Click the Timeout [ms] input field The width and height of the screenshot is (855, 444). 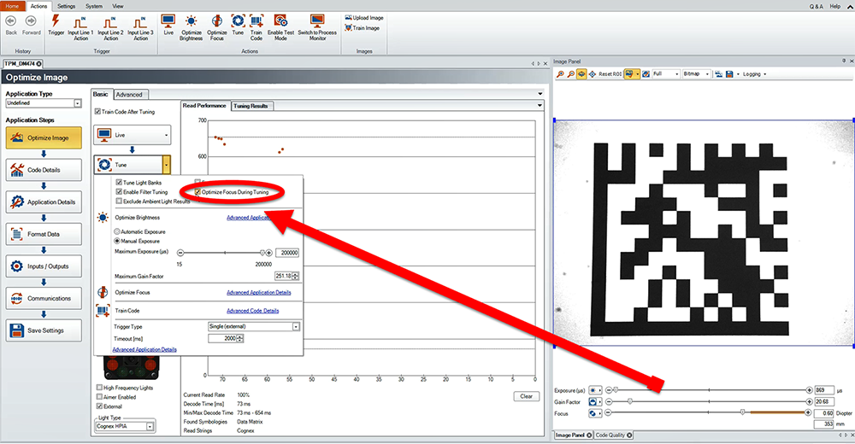point(222,339)
